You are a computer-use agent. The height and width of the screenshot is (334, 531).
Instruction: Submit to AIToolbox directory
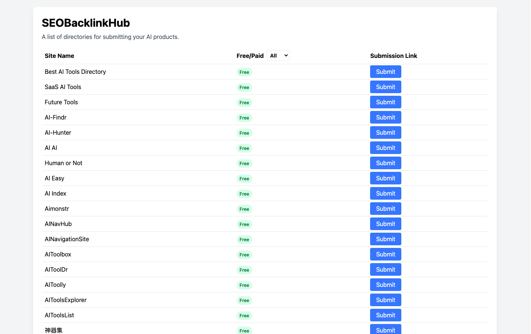[x=385, y=254]
